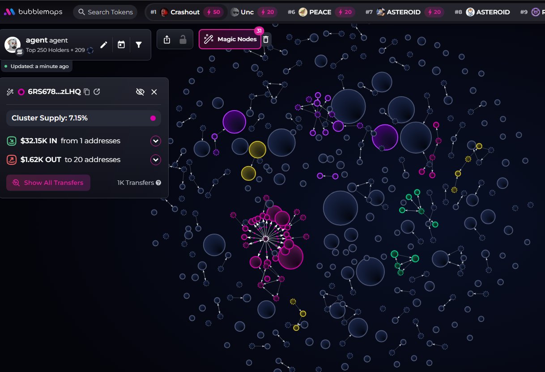The image size is (545, 372).
Task: Click the red outgoing transfer icon
Action: (12, 160)
